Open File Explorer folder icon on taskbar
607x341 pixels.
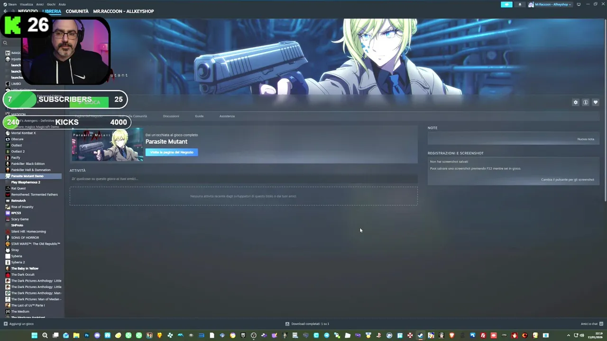pyautogui.click(x=76, y=335)
